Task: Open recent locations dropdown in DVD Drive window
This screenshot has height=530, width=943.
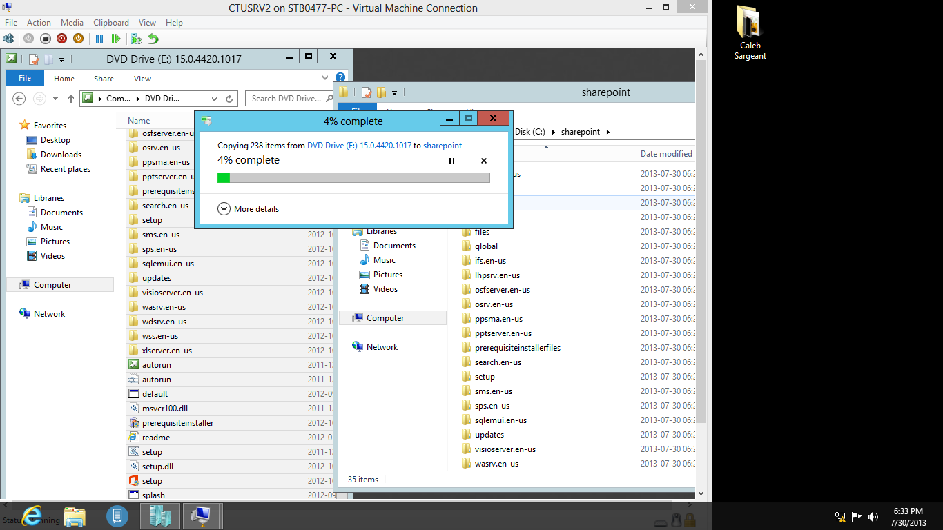Action: click(x=55, y=99)
